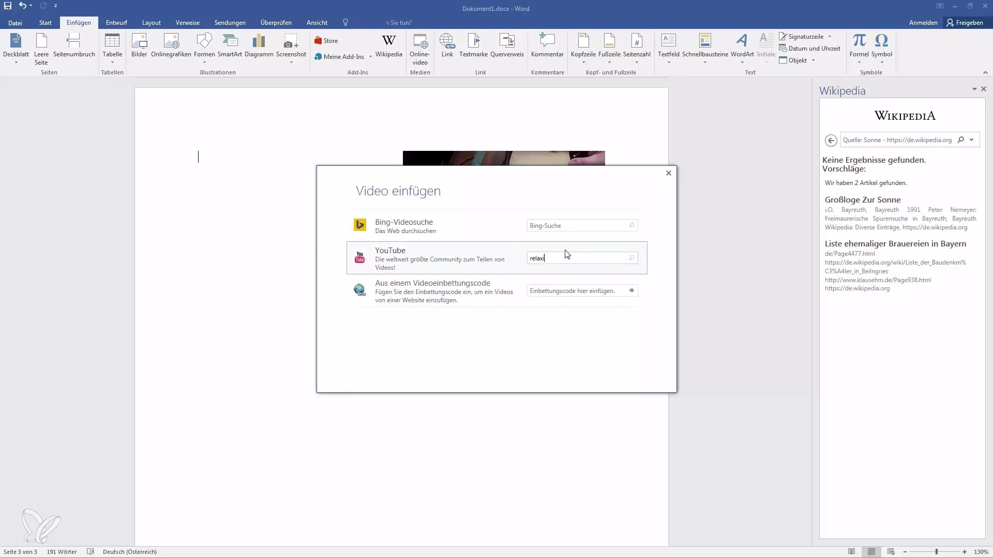Insert a SmartArt graphic
This screenshot has width=993, height=558.
tap(230, 45)
